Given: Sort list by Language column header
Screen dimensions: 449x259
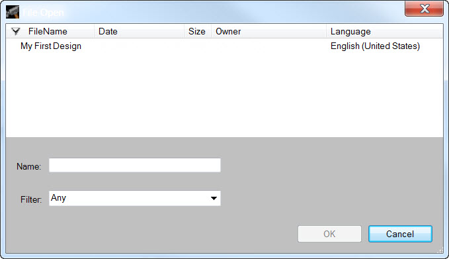Looking at the screenshot, I should coord(350,32).
